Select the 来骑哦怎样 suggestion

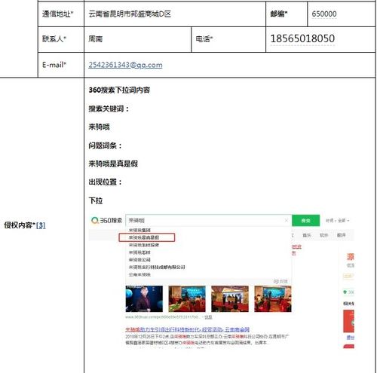(x=139, y=252)
